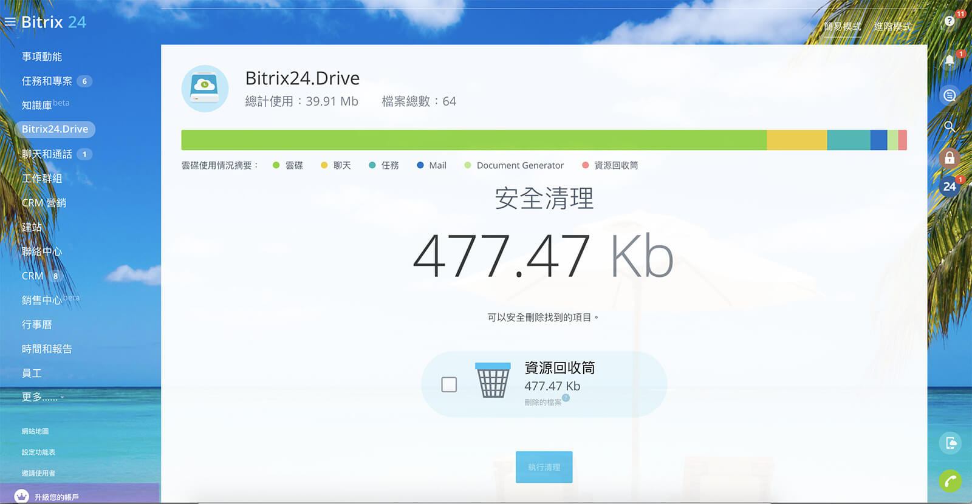The image size is (972, 504).
Task: Click the lock icon in right bar
Action: (x=950, y=158)
